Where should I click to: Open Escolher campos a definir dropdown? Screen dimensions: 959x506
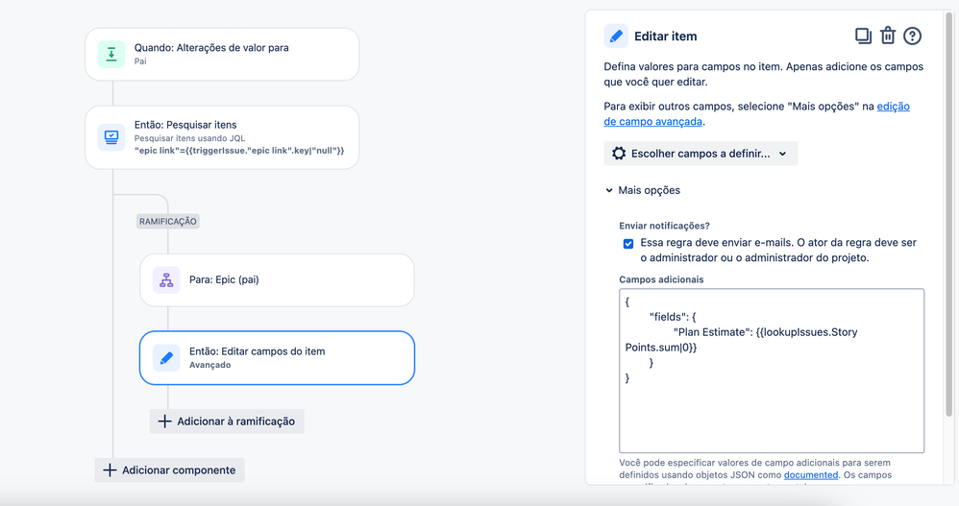point(701,154)
